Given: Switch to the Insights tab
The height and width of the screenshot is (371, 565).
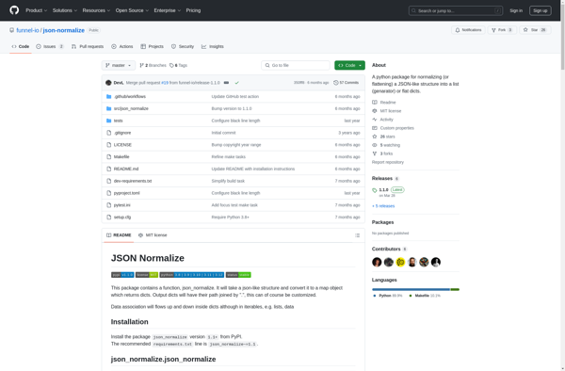Looking at the screenshot, I should (213, 46).
